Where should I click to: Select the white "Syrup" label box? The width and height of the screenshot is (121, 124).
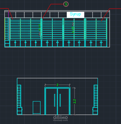pyautogui.click(x=75, y=14)
